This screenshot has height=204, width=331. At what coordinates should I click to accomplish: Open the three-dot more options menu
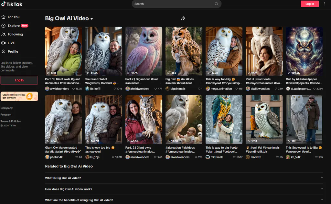[324, 4]
